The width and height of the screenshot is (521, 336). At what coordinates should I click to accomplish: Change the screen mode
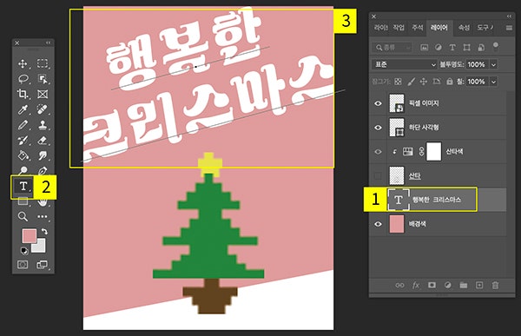tap(42, 265)
